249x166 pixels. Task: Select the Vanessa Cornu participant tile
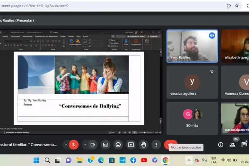(235, 82)
